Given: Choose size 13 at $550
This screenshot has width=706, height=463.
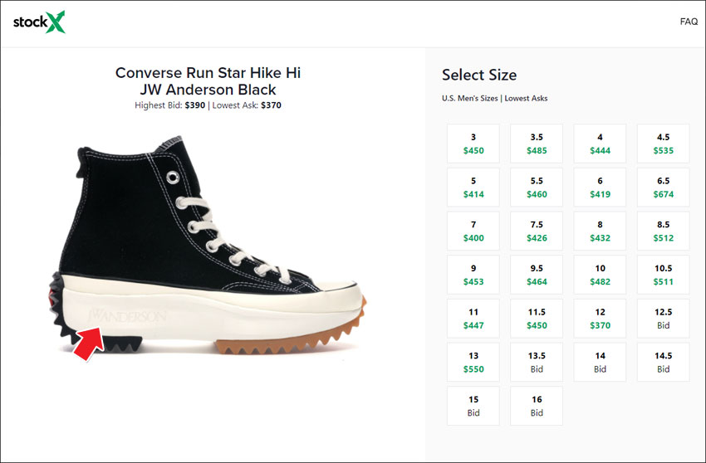Looking at the screenshot, I should pyautogui.click(x=473, y=363).
